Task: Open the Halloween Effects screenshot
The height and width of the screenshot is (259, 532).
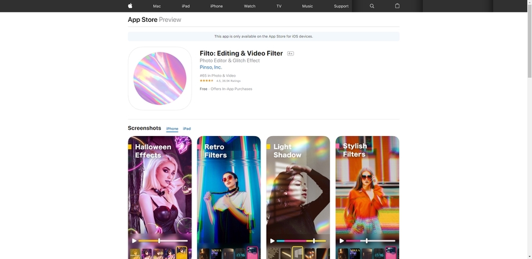Action: pos(160,197)
